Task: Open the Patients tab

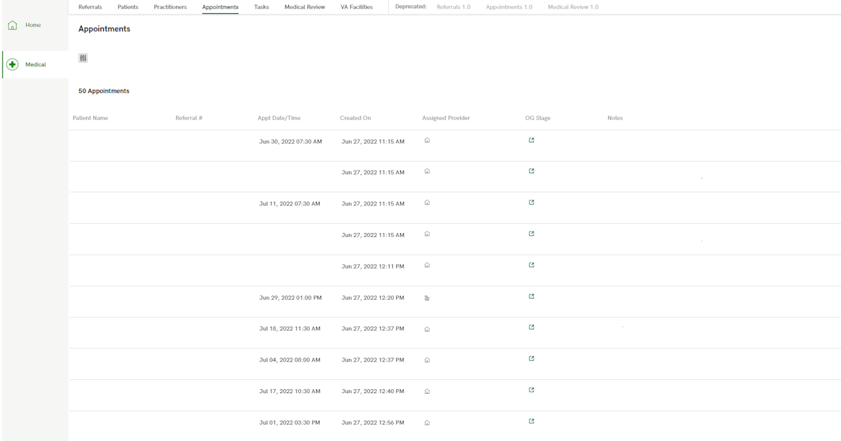Action: point(127,7)
